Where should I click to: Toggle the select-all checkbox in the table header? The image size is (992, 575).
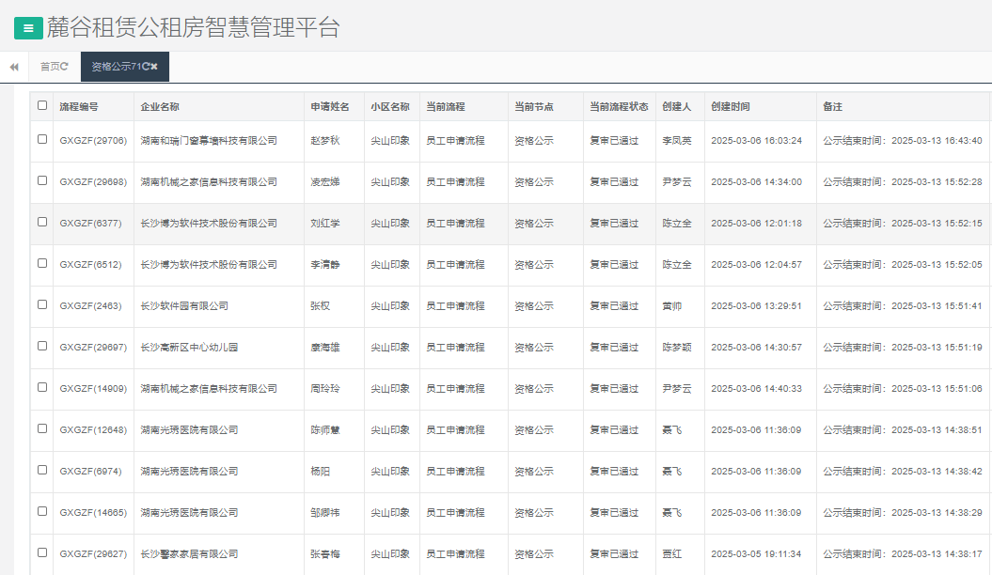41,106
